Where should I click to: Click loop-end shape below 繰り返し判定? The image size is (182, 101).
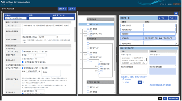[x=99, y=73]
